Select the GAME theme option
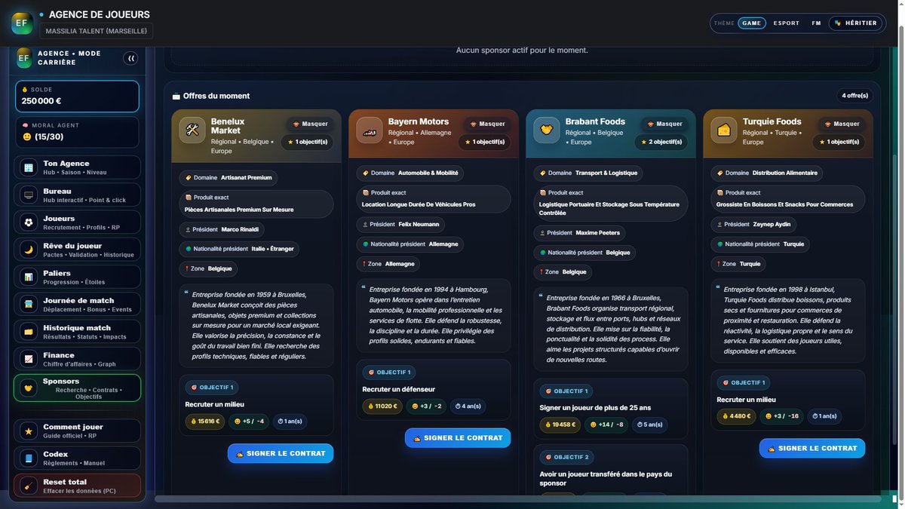This screenshot has height=509, width=905. [x=751, y=23]
